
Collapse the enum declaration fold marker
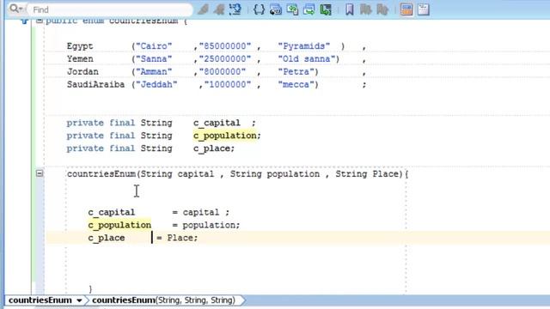[40, 21]
